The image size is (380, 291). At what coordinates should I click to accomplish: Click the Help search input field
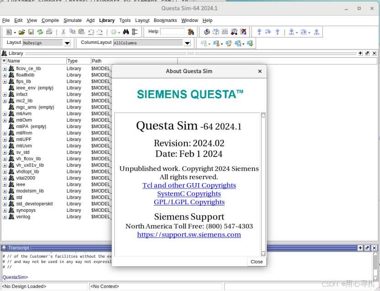point(172,32)
